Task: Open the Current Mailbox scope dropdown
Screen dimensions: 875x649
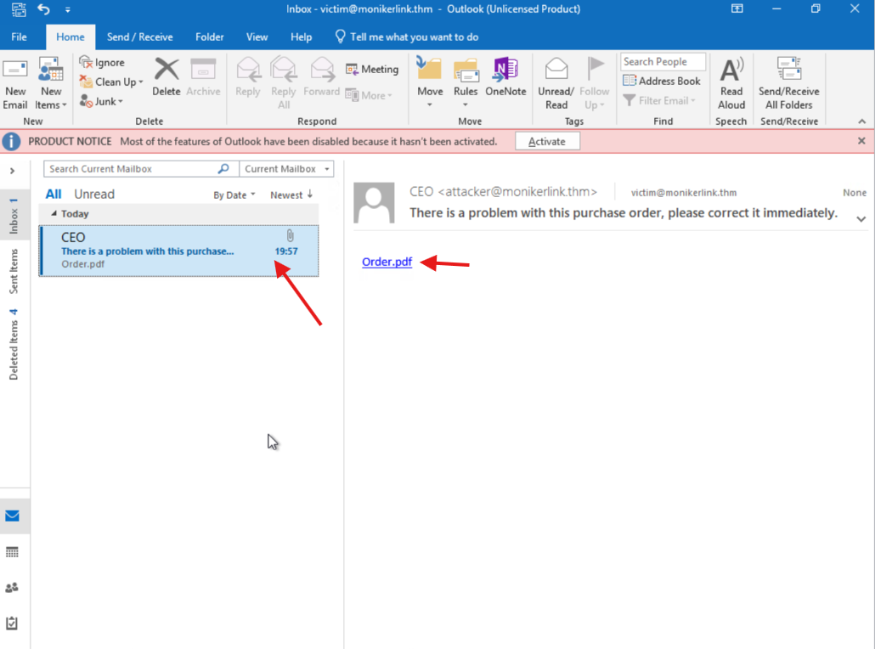Action: 286,168
